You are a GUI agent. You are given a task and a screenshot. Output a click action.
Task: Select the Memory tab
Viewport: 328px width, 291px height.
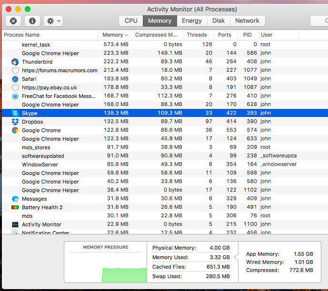160,21
